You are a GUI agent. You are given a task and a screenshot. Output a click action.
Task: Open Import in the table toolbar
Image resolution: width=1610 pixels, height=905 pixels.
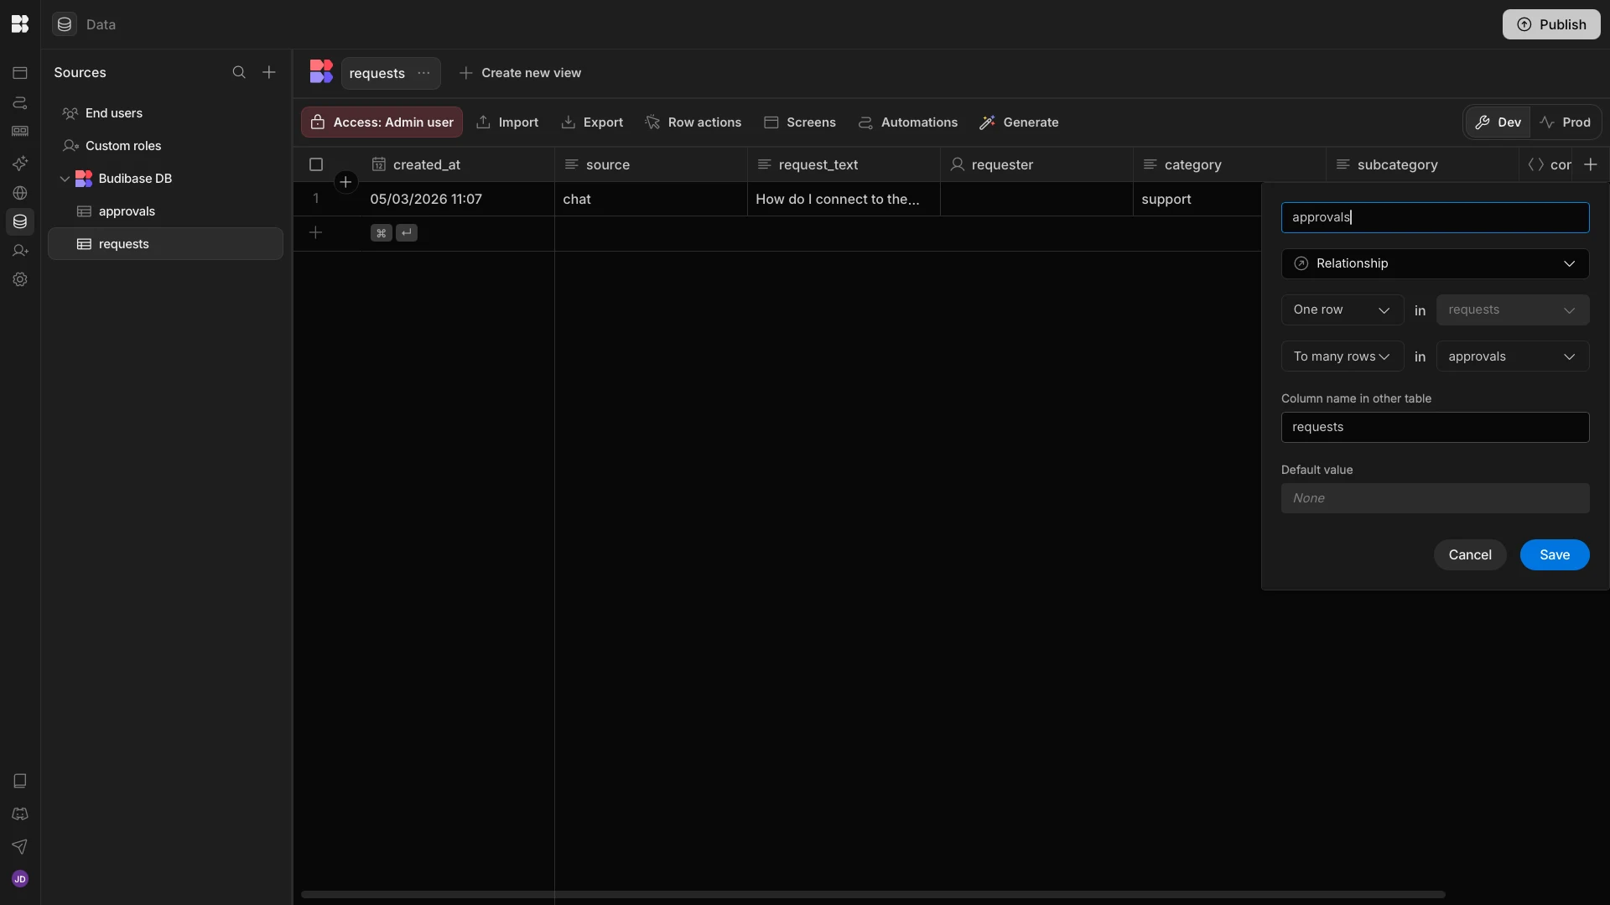tap(507, 122)
